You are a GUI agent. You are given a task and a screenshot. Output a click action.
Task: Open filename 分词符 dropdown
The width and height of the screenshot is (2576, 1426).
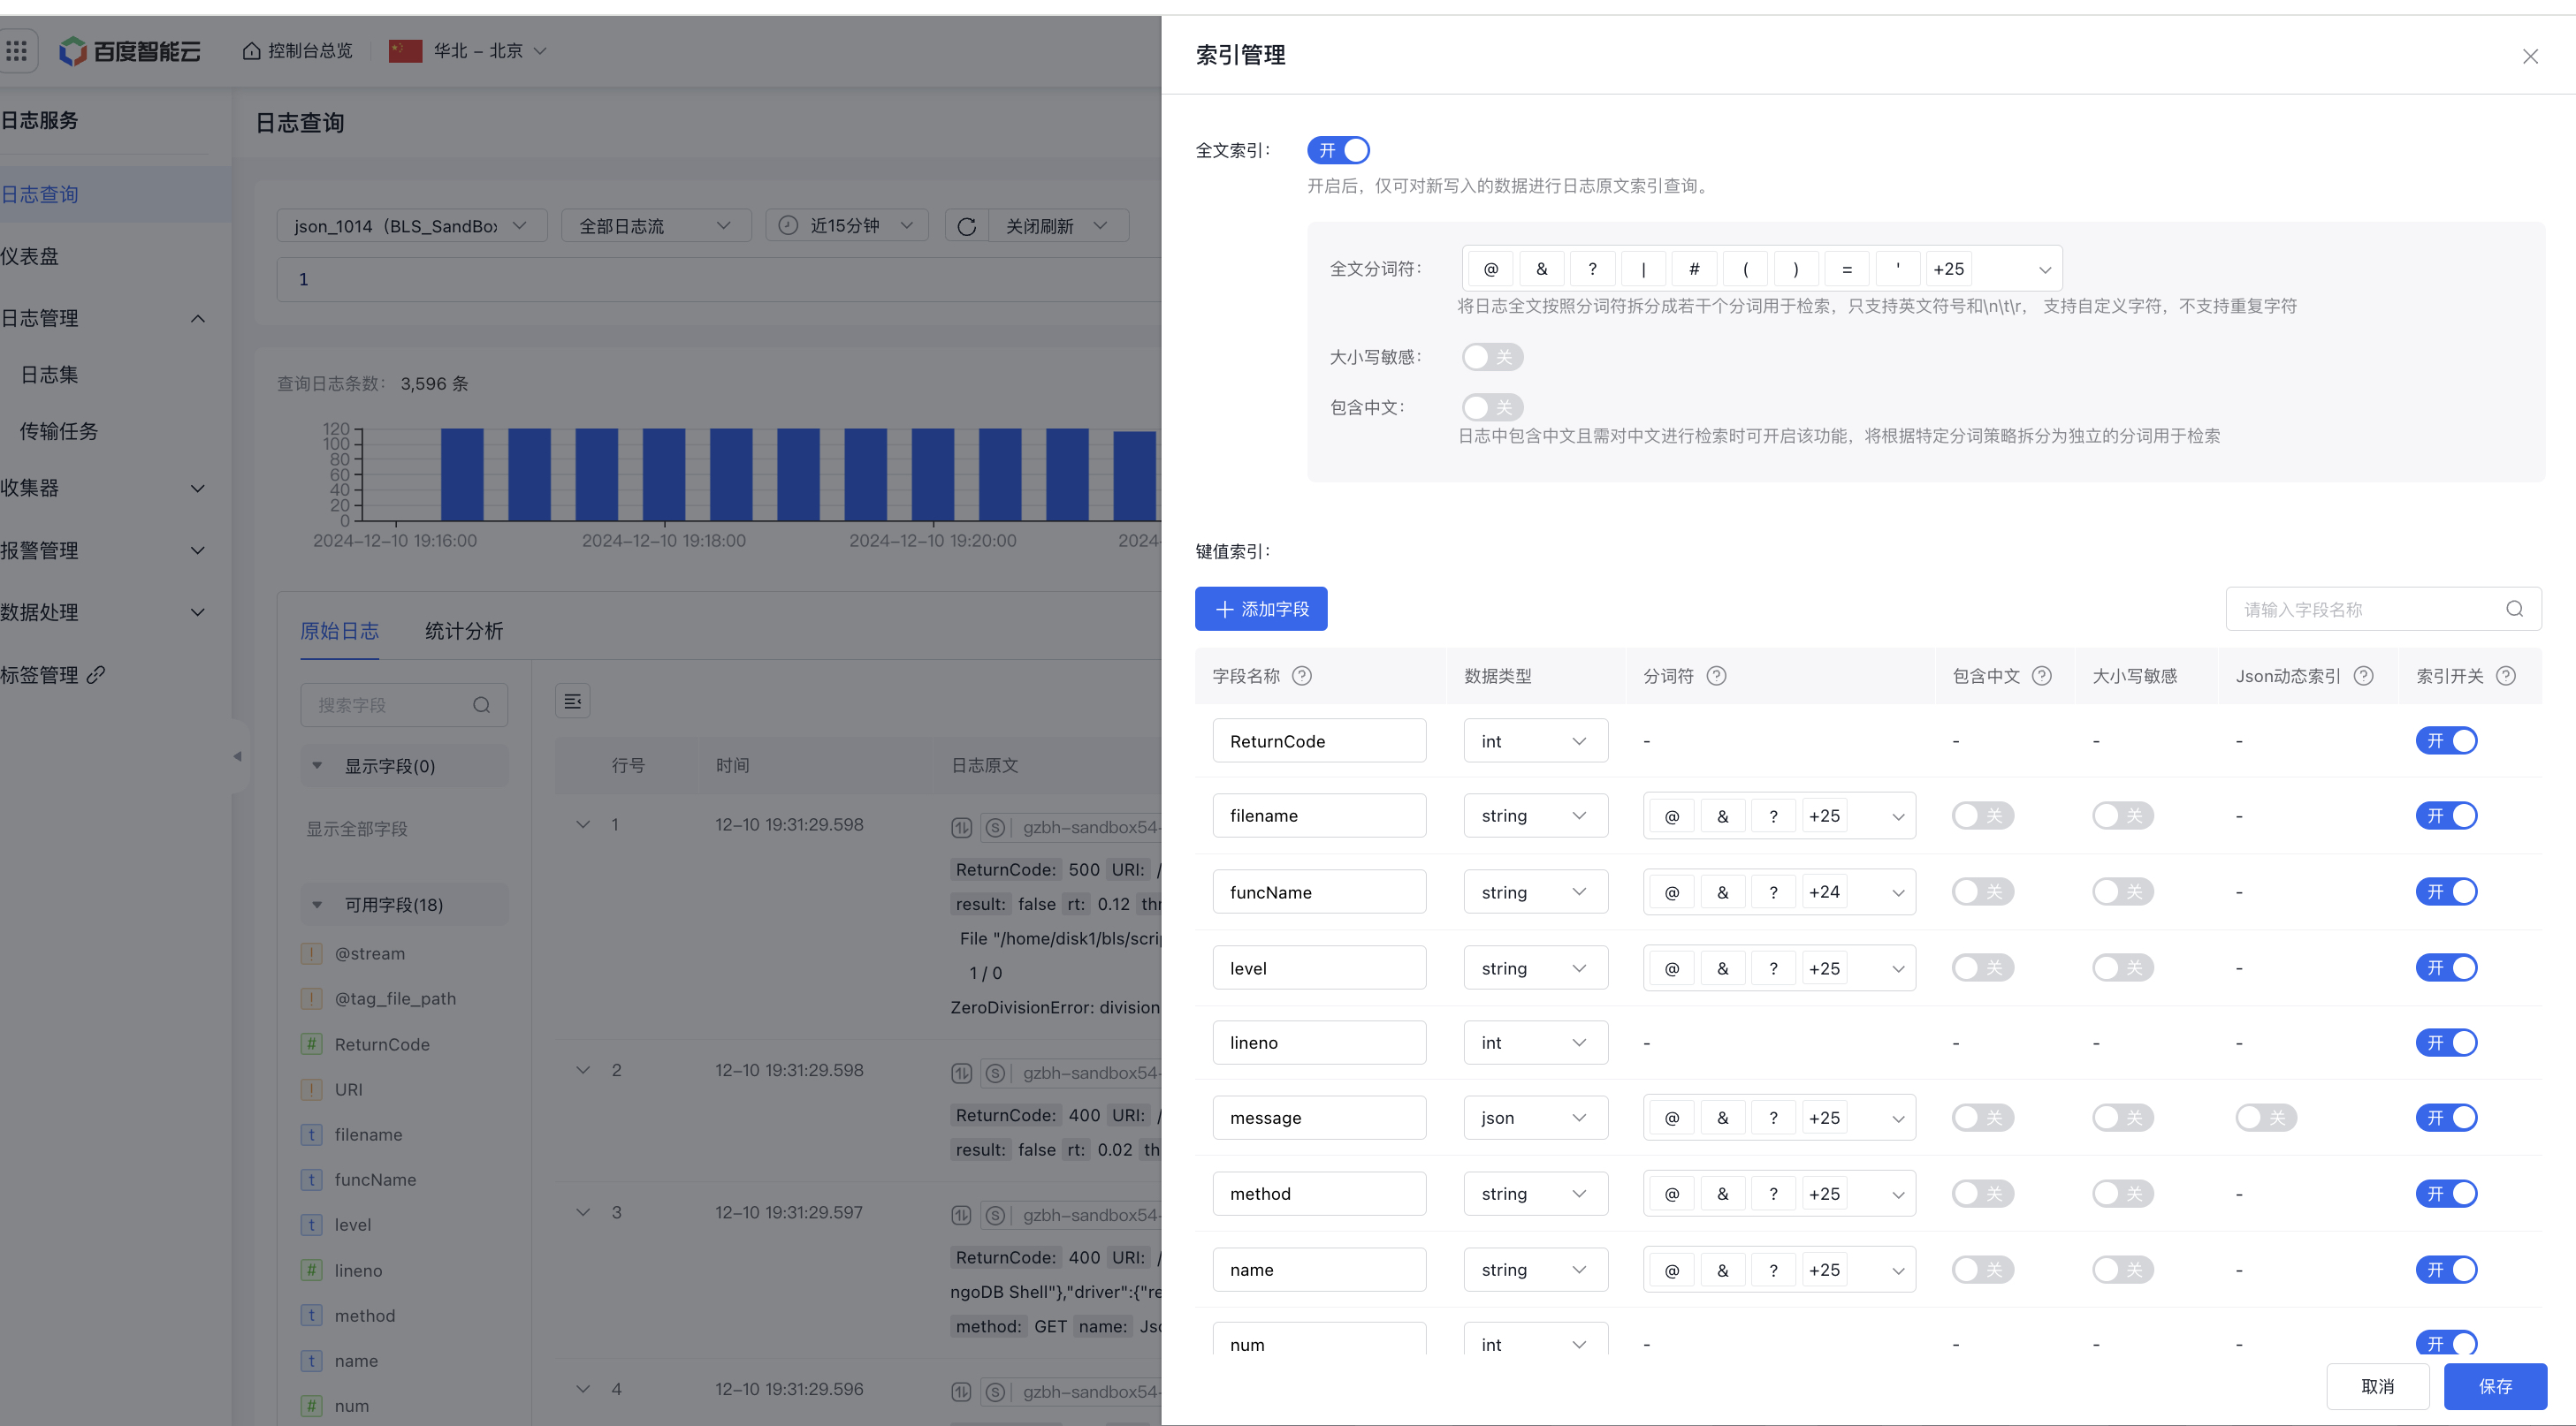(x=1779, y=816)
